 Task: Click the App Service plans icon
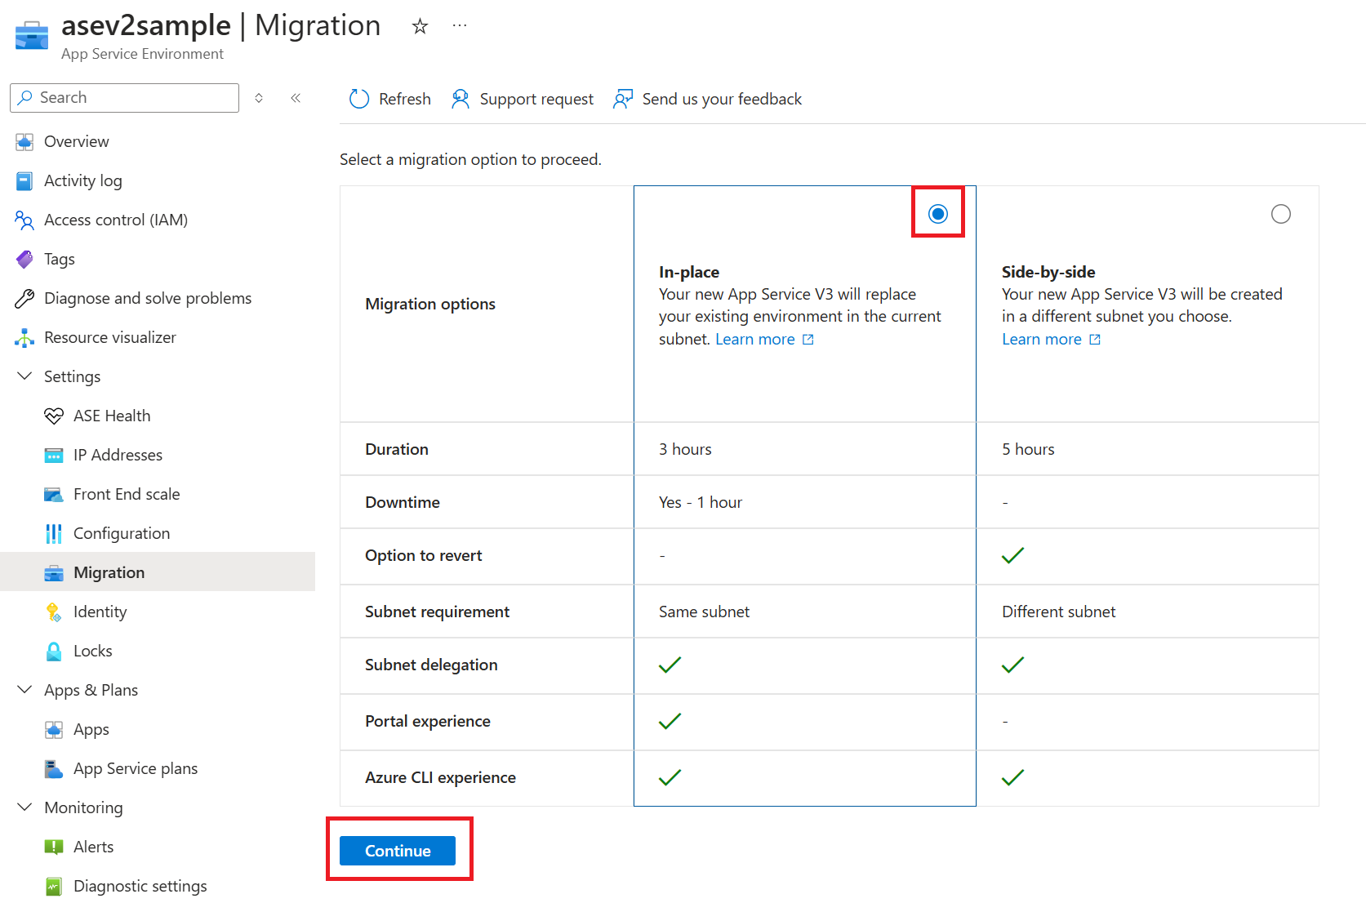click(54, 769)
